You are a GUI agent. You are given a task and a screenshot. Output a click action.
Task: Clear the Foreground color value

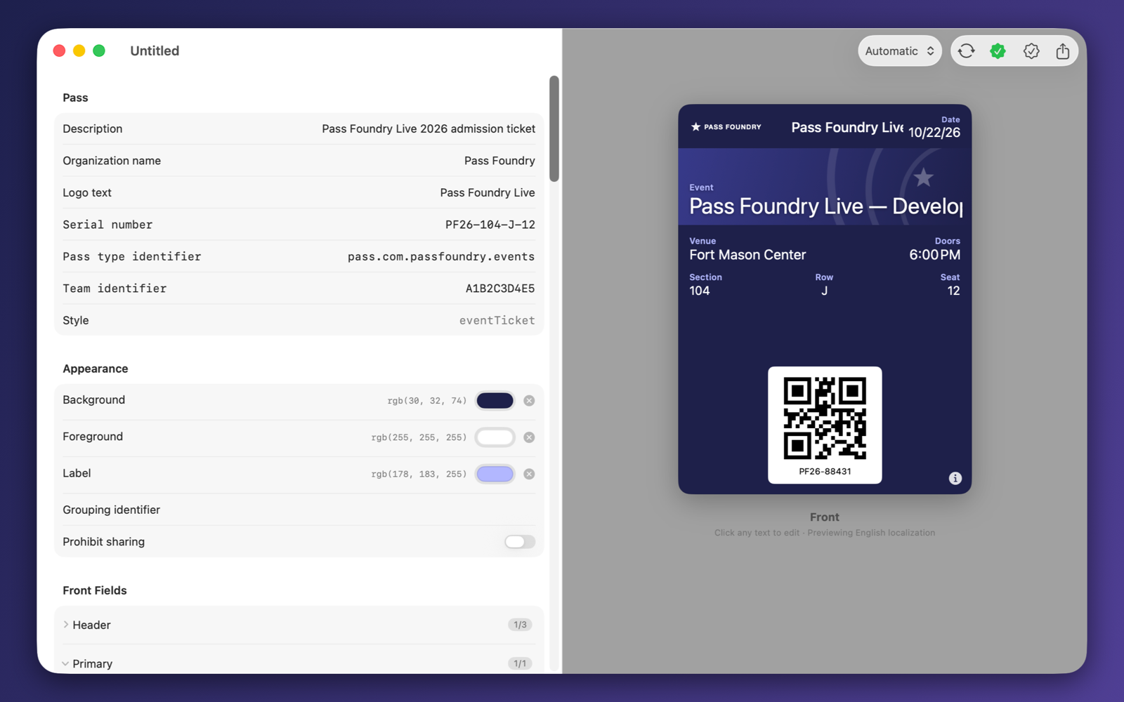[529, 437]
